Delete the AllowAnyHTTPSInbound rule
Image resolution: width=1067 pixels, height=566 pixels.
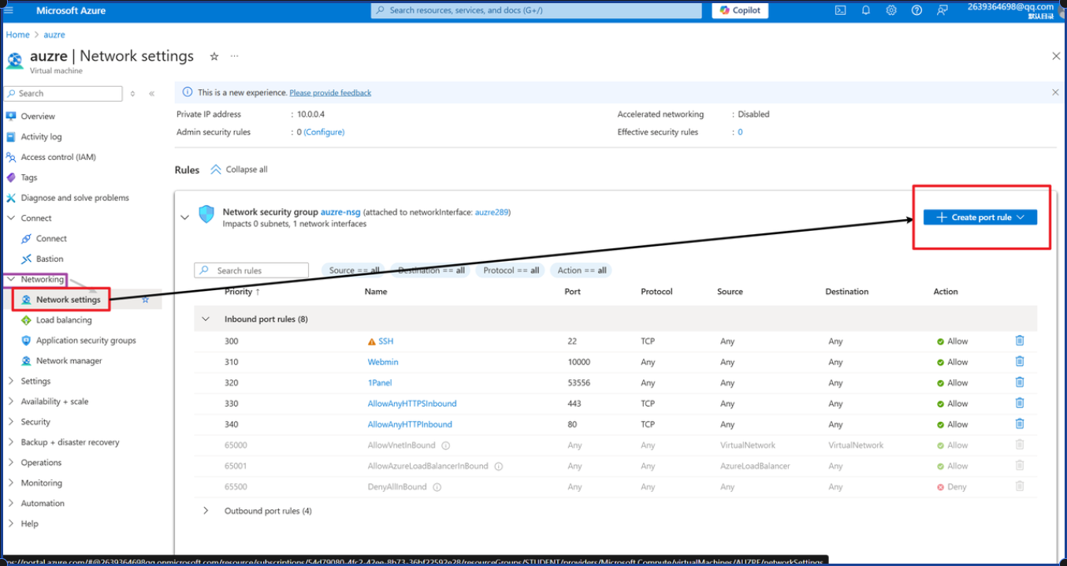1020,403
